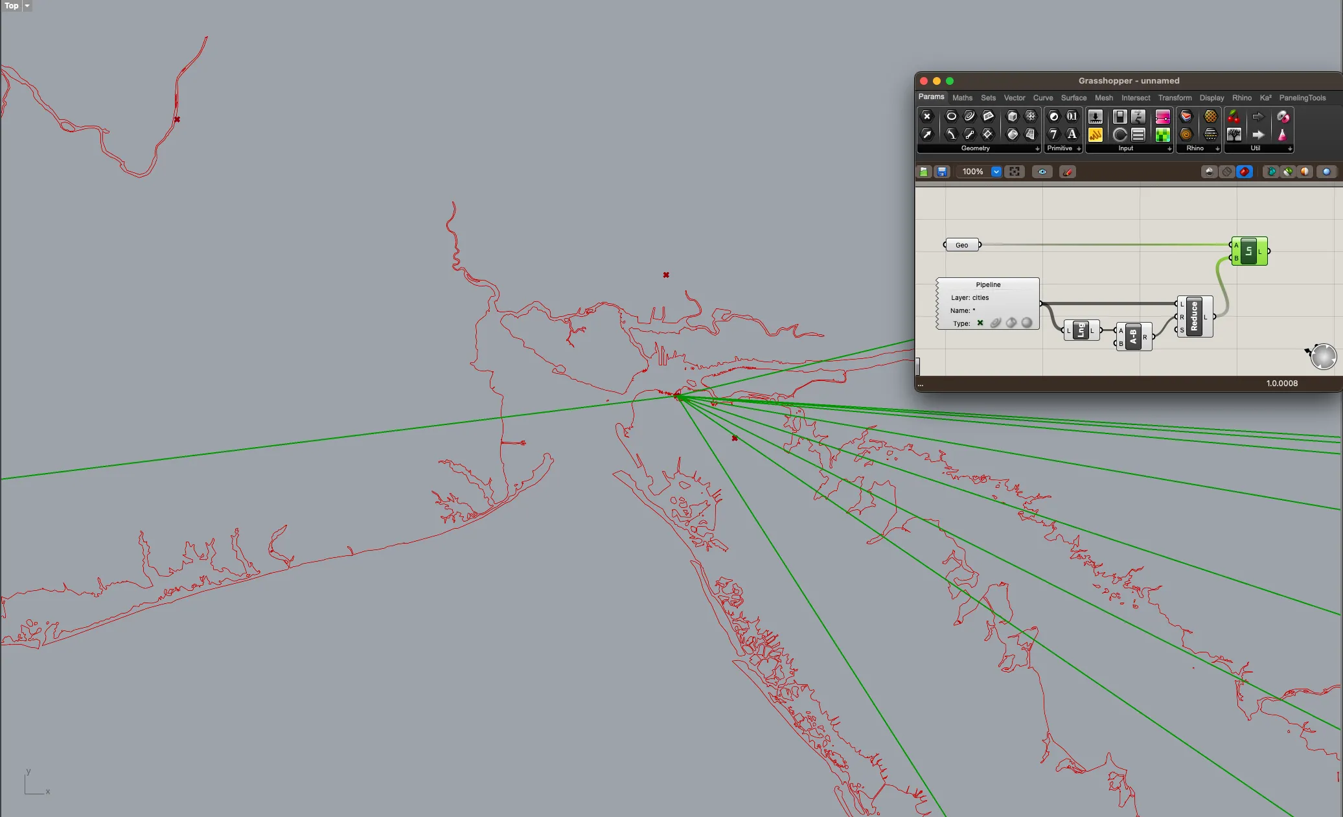Open the zoom percentage dropdown
This screenshot has height=817, width=1343.
[x=996, y=172]
